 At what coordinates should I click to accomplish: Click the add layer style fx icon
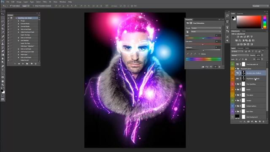(245, 122)
